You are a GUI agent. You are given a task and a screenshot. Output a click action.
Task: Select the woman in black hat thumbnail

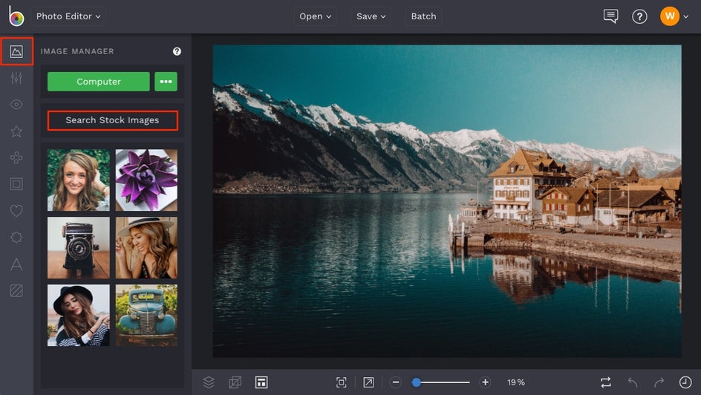tap(78, 316)
